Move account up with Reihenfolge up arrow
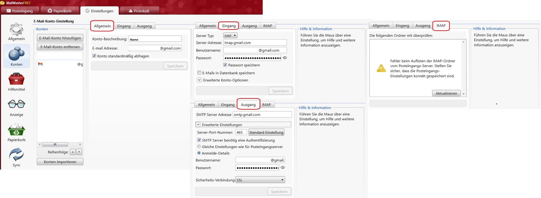The height and width of the screenshot is (198, 541). point(73,152)
